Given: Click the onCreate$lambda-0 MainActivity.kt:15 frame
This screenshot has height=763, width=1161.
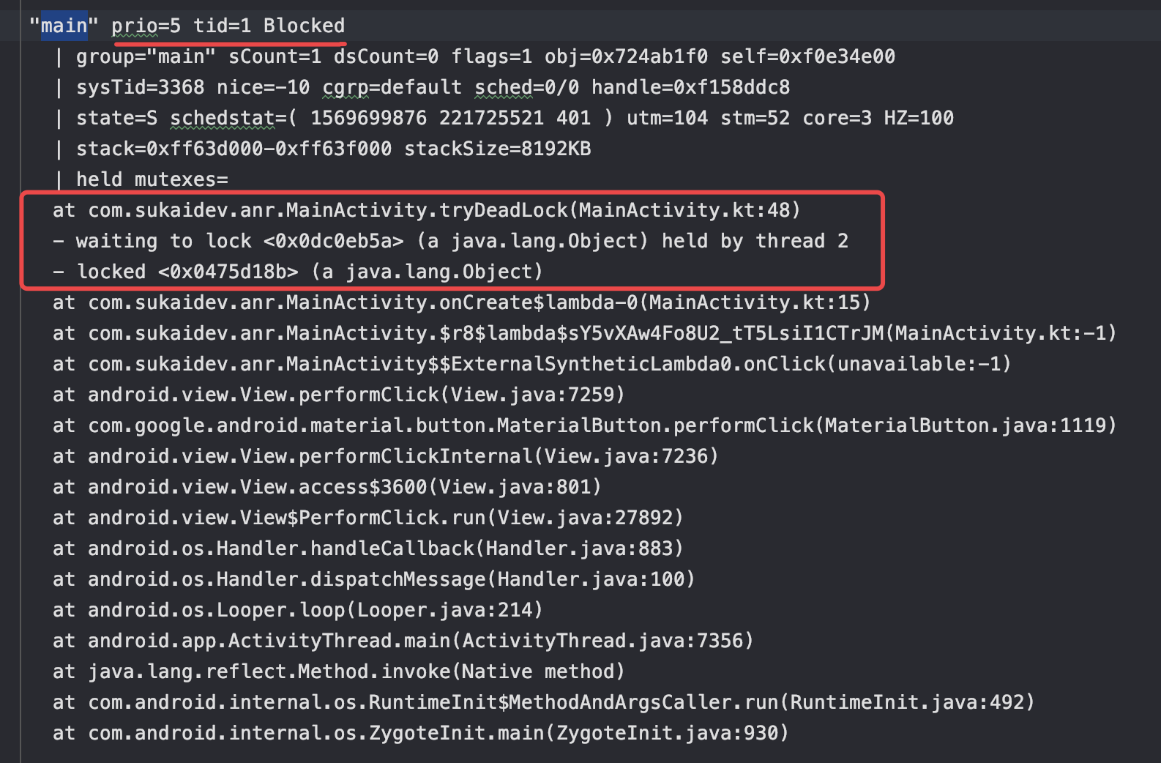Looking at the screenshot, I should tap(462, 302).
